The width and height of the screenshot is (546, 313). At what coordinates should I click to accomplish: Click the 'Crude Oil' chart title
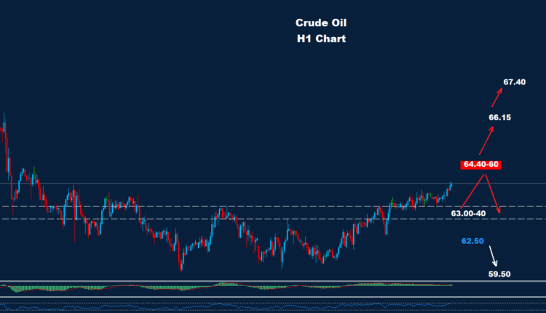321,23
